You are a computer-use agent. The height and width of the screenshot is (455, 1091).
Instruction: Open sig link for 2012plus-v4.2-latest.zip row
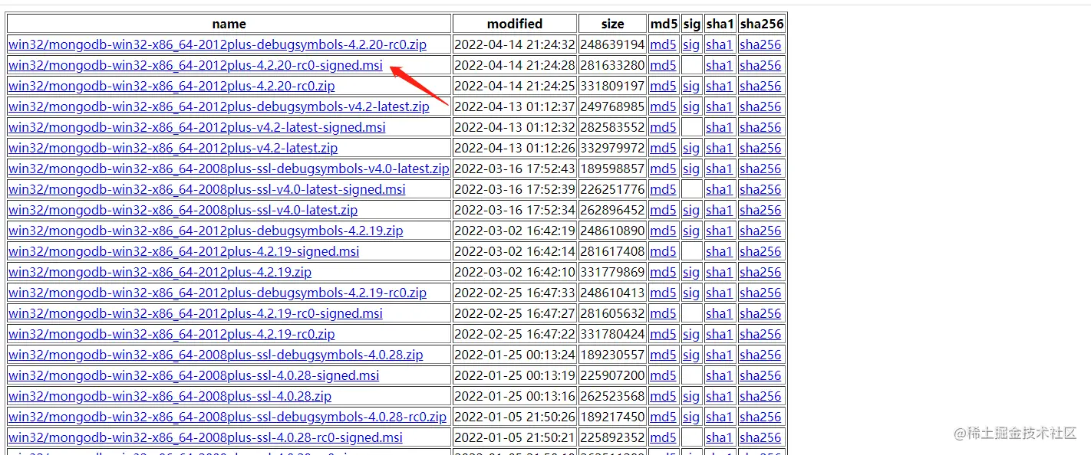pyautogui.click(x=691, y=148)
